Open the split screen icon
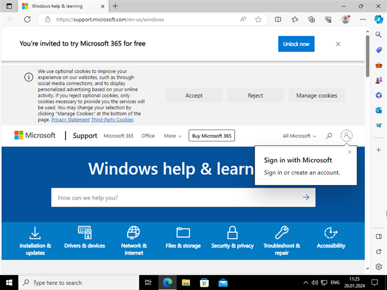Screen dimensions: 387x290 (278, 20)
